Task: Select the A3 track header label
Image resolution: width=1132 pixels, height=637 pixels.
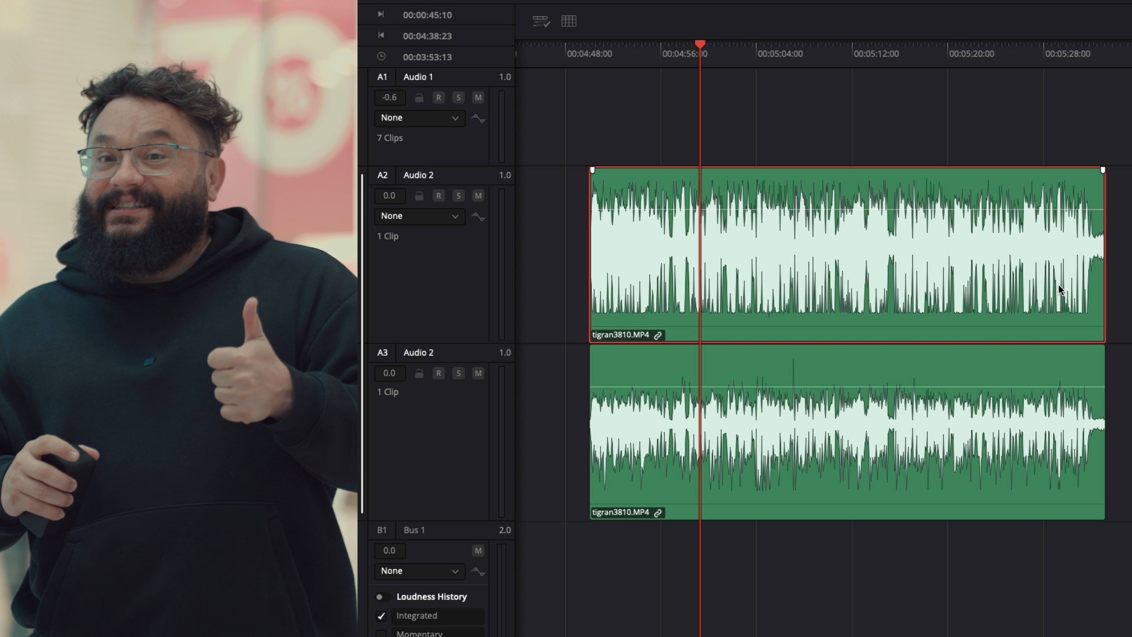Action: tap(383, 353)
